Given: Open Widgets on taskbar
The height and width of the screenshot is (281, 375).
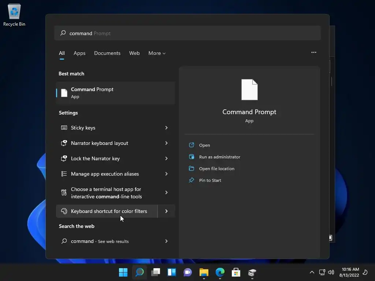Looking at the screenshot, I should (172, 272).
